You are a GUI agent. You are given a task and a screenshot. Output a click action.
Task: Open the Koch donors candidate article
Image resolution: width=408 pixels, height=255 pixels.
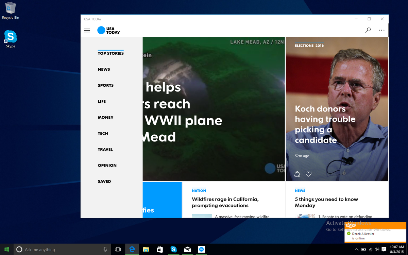coord(325,124)
